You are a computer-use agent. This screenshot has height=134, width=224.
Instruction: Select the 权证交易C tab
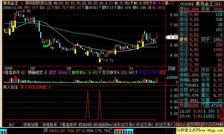pyautogui.click(x=145, y=125)
